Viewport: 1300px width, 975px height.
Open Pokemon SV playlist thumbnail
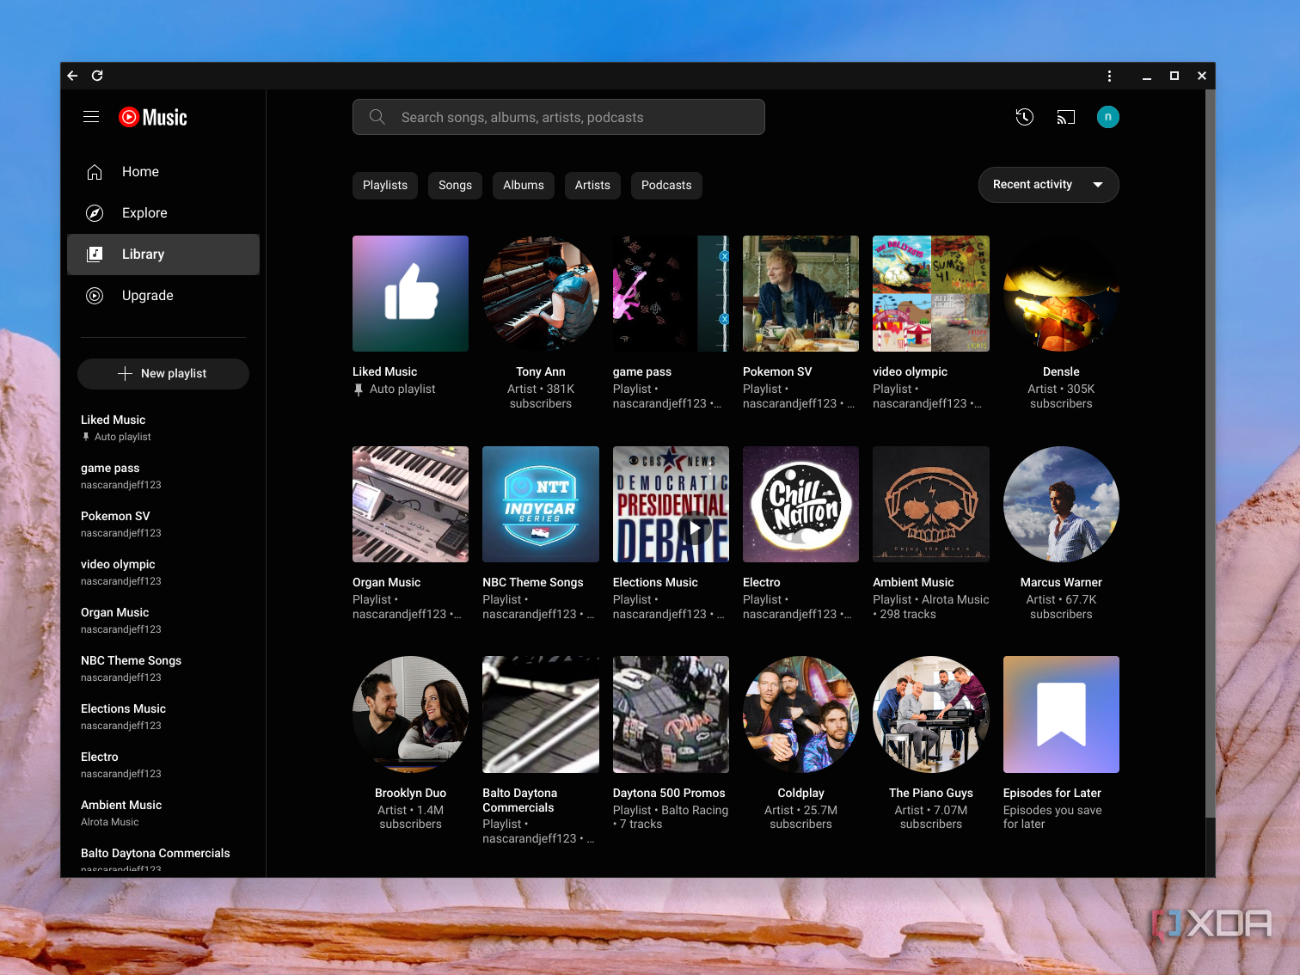point(800,293)
